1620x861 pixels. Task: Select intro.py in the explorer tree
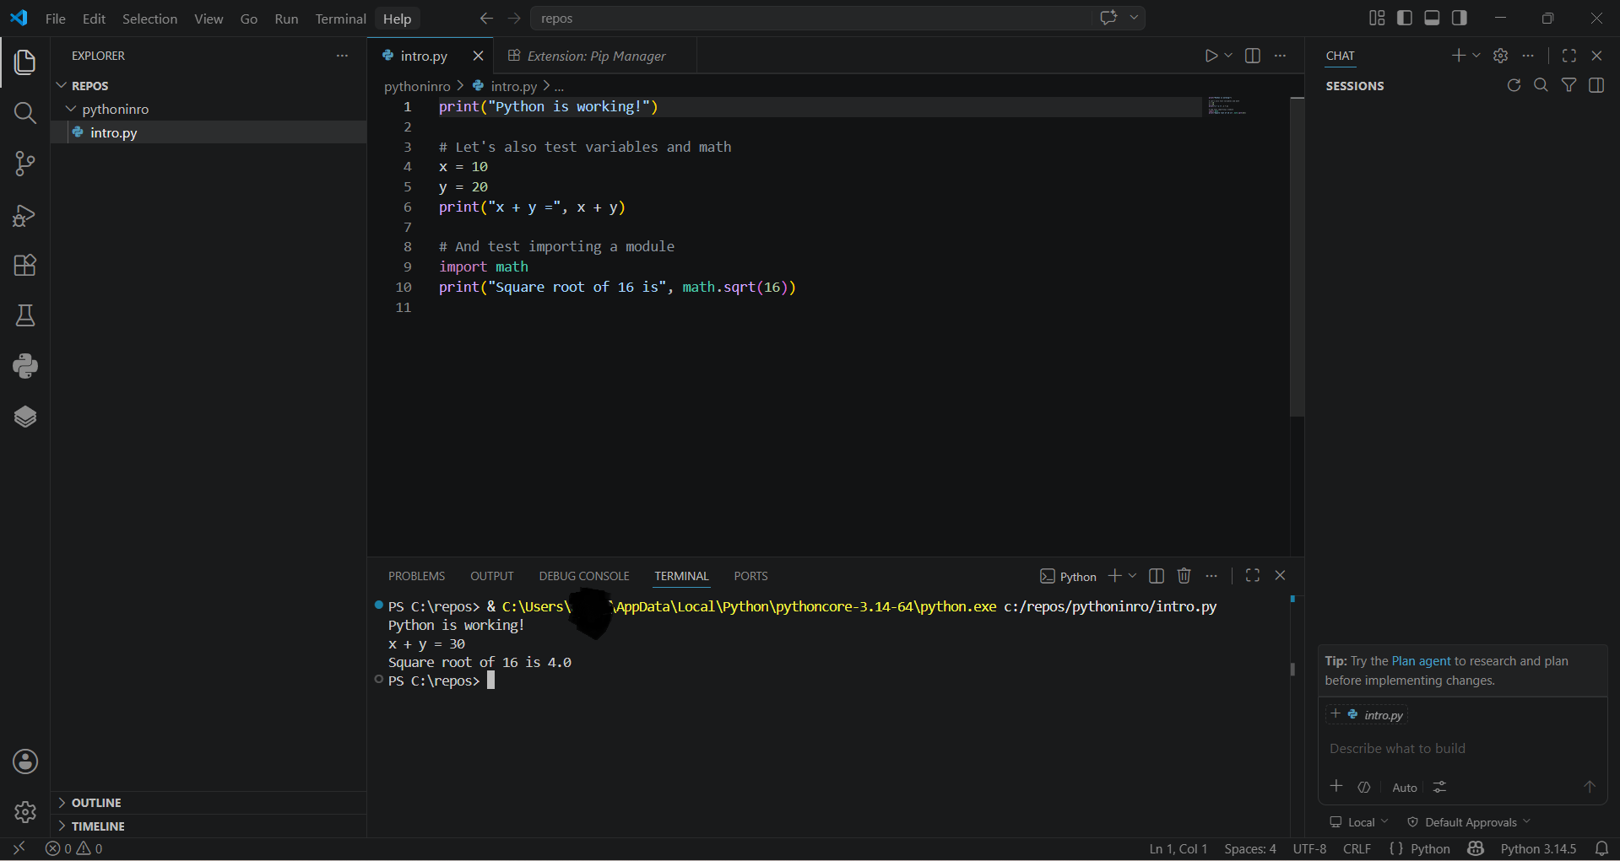[209, 132]
